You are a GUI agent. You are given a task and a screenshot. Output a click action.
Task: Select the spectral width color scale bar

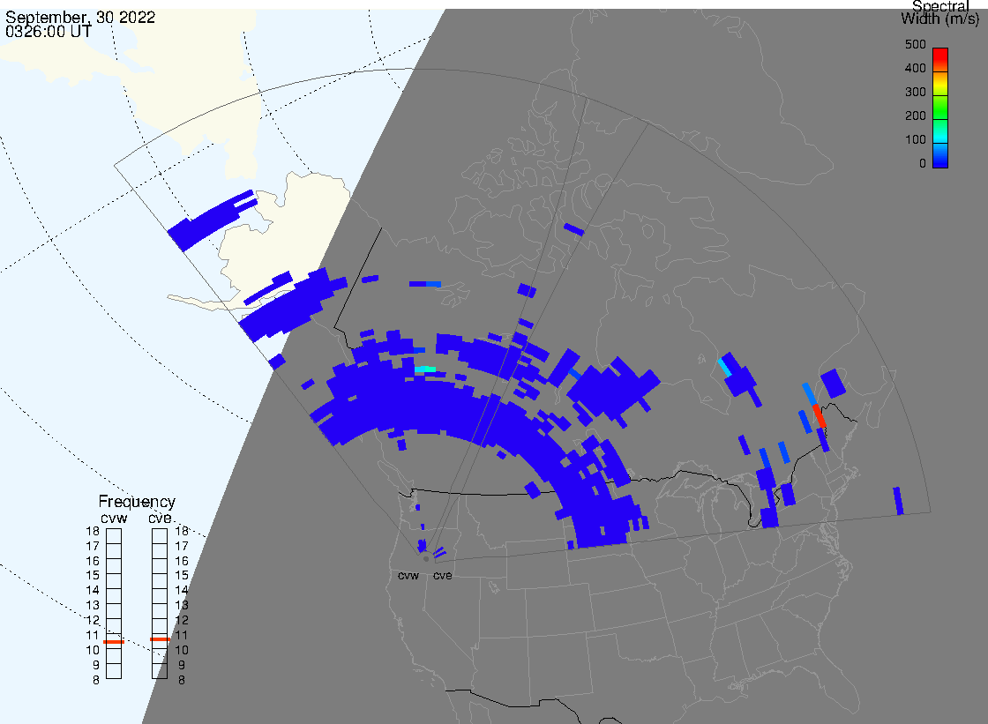tap(940, 108)
